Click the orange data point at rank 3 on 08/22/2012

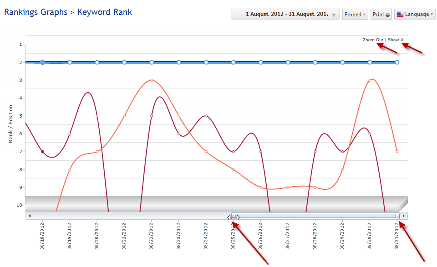pos(152,80)
